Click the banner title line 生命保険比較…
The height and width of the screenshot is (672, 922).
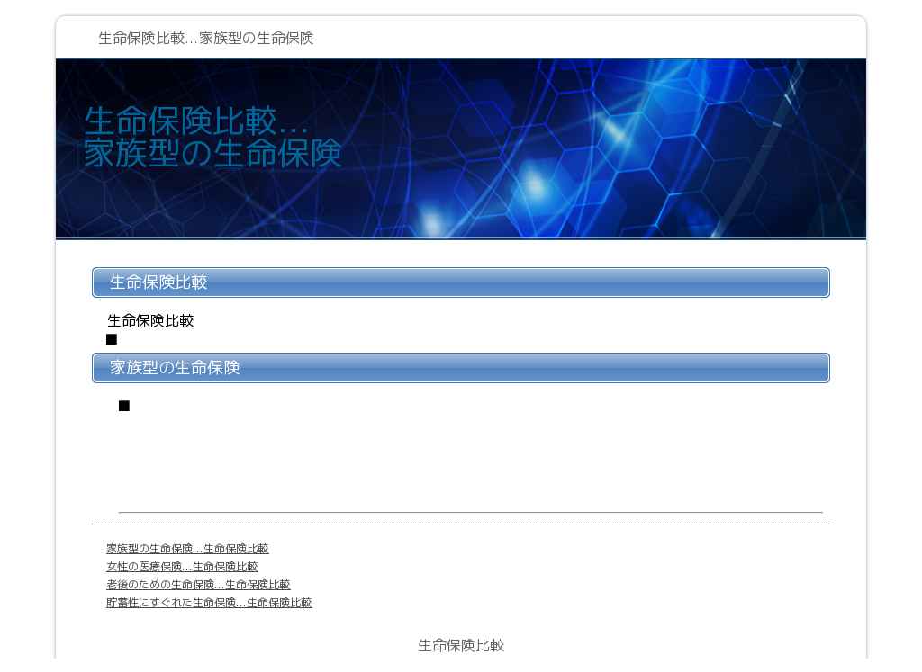point(196,121)
